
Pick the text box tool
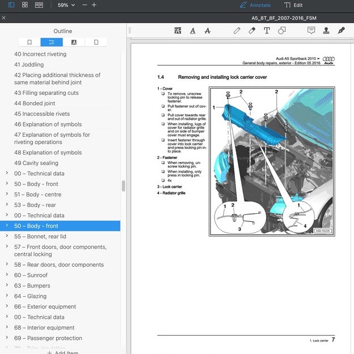click(267, 31)
